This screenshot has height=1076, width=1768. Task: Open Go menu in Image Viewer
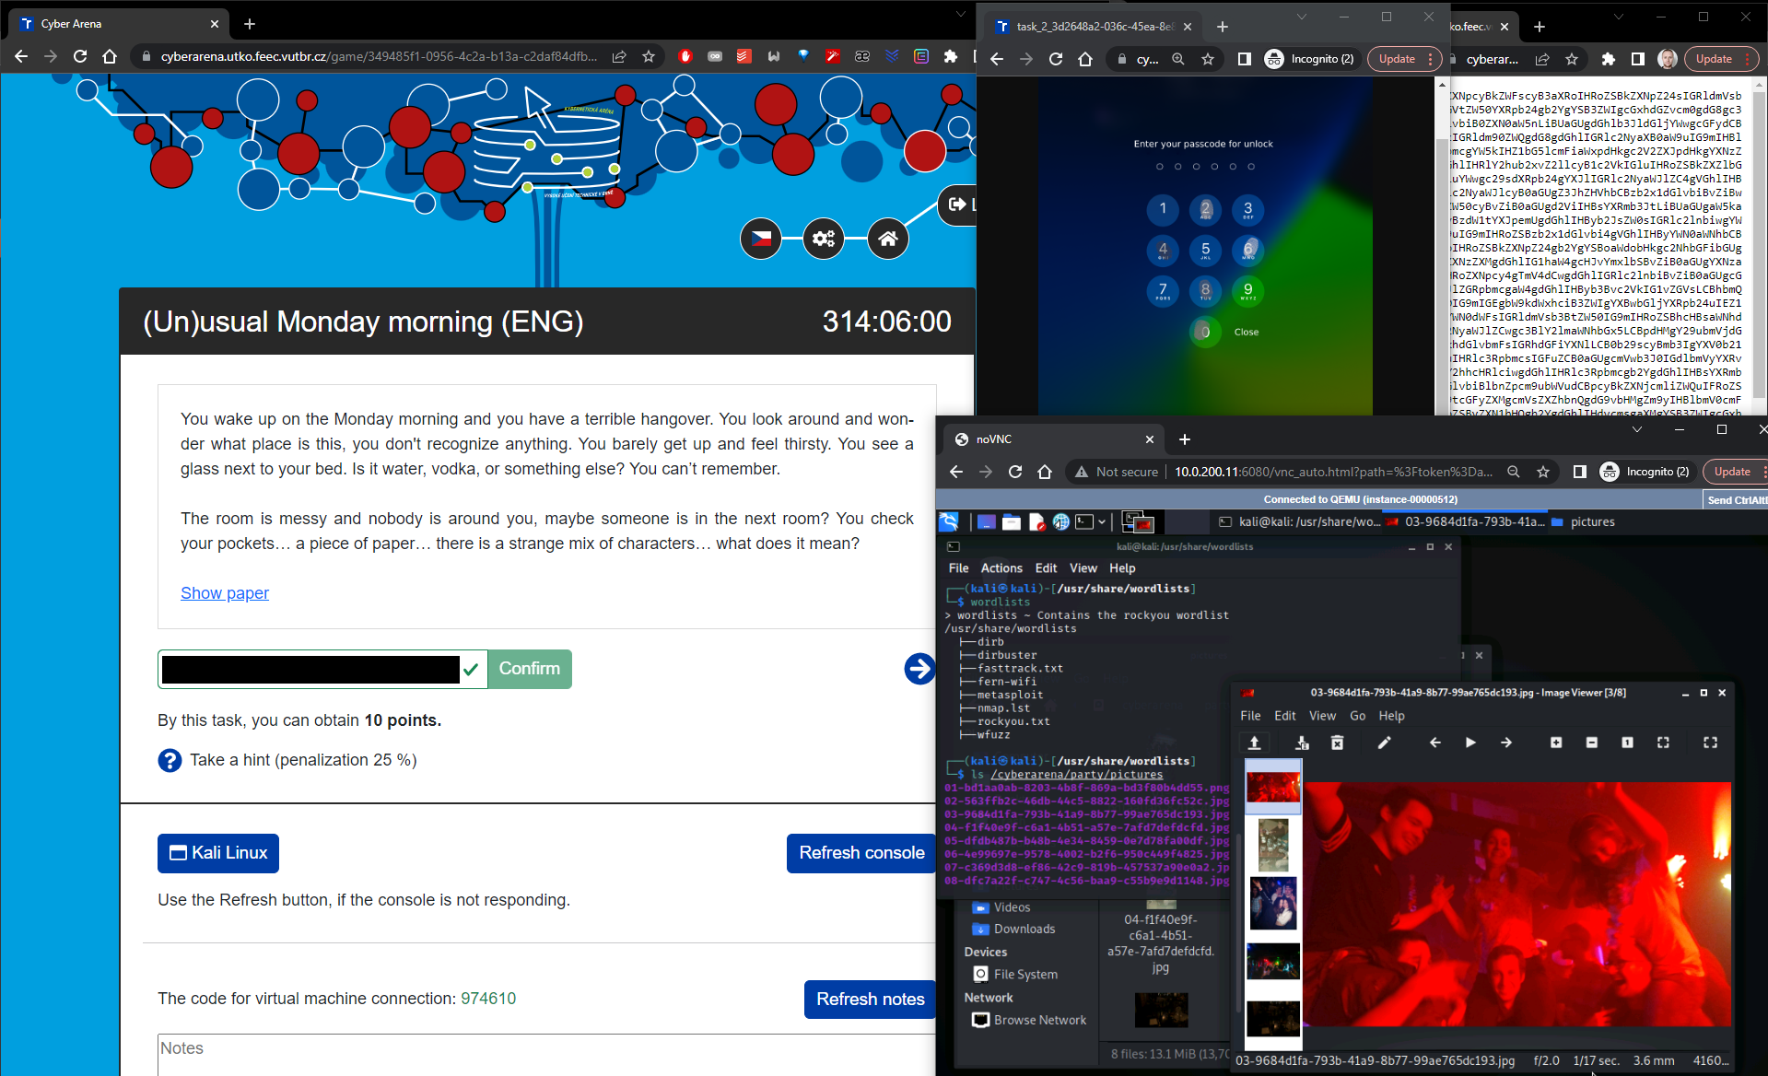click(x=1357, y=716)
